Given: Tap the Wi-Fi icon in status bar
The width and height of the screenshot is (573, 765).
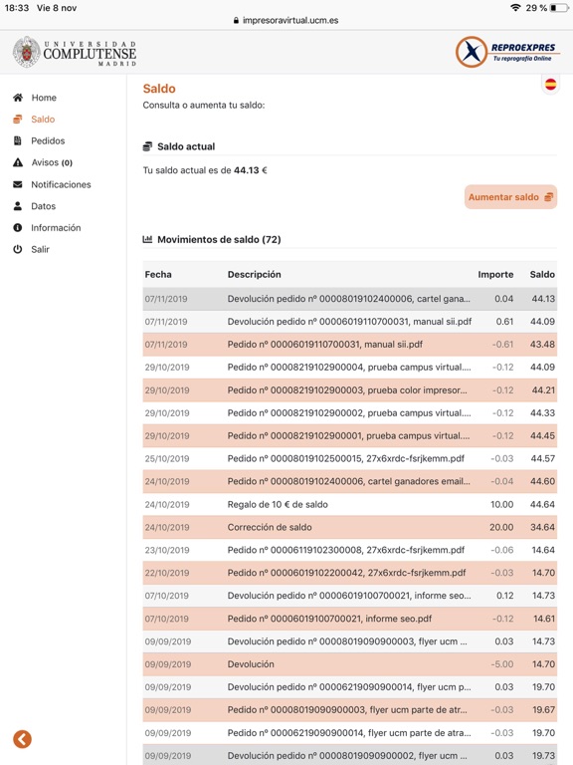Looking at the screenshot, I should (x=515, y=8).
